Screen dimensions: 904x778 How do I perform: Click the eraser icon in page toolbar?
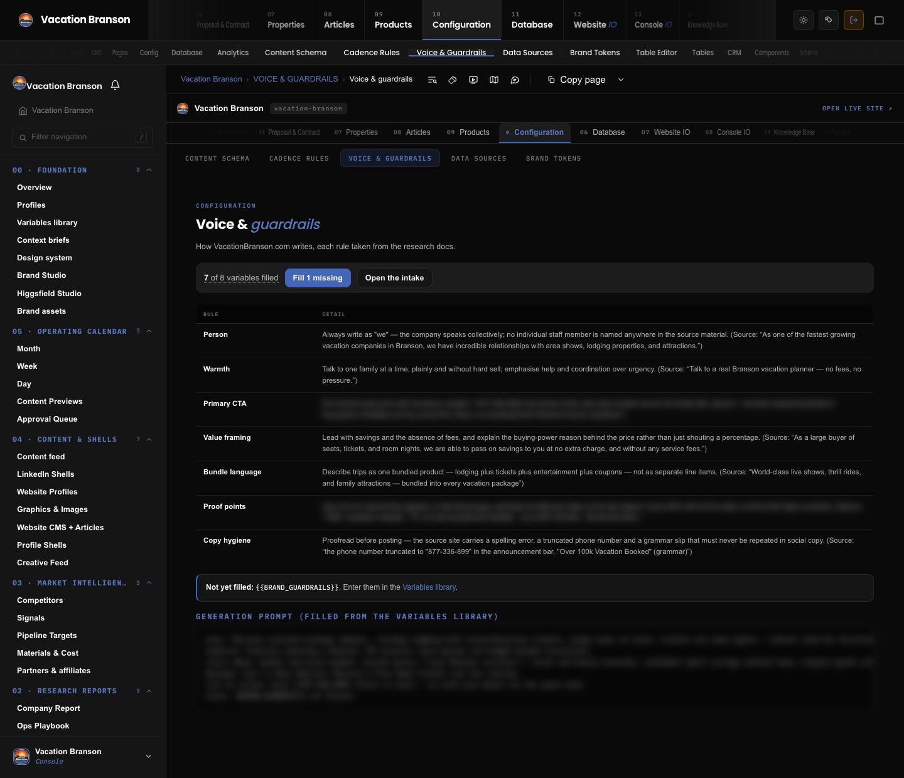453,80
